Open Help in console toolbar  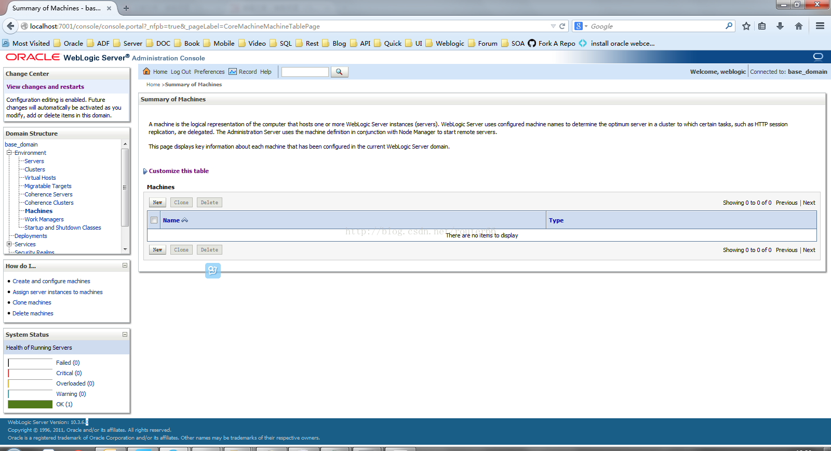point(266,72)
